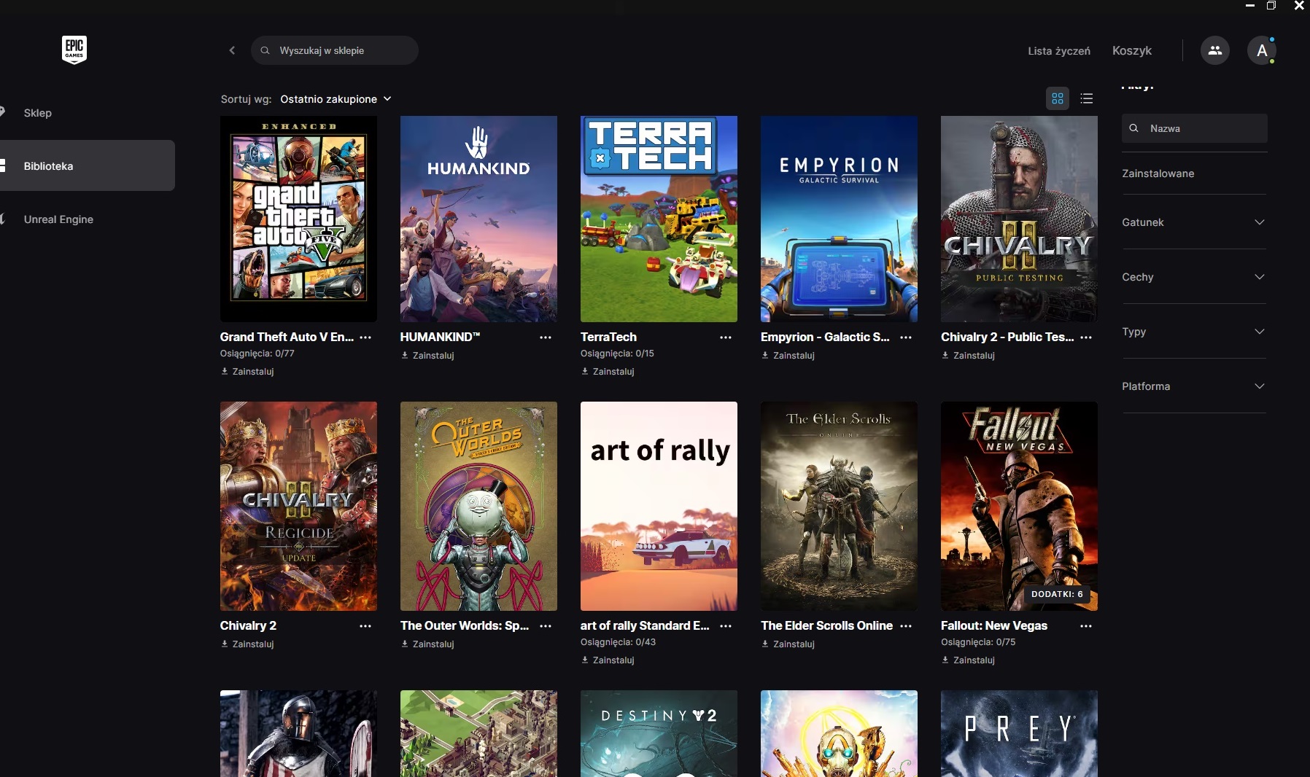Image resolution: width=1310 pixels, height=777 pixels.
Task: Expand the Platforma filter
Action: point(1194,386)
